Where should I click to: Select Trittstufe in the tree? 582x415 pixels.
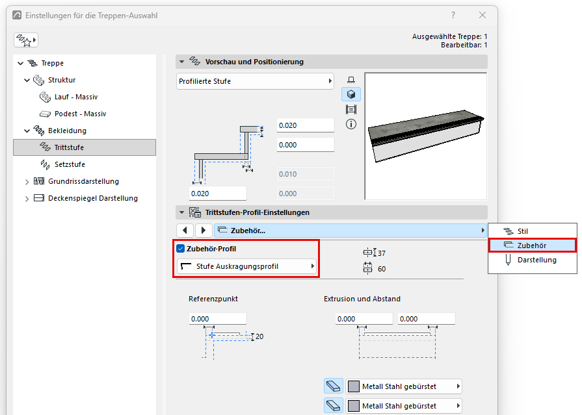(x=85, y=147)
